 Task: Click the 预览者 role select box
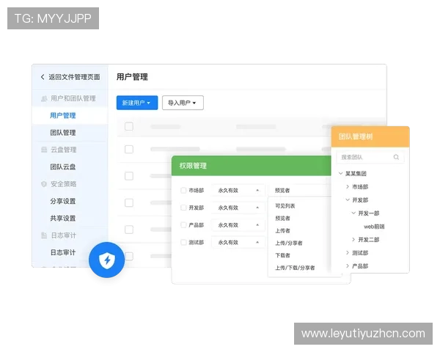300,191
